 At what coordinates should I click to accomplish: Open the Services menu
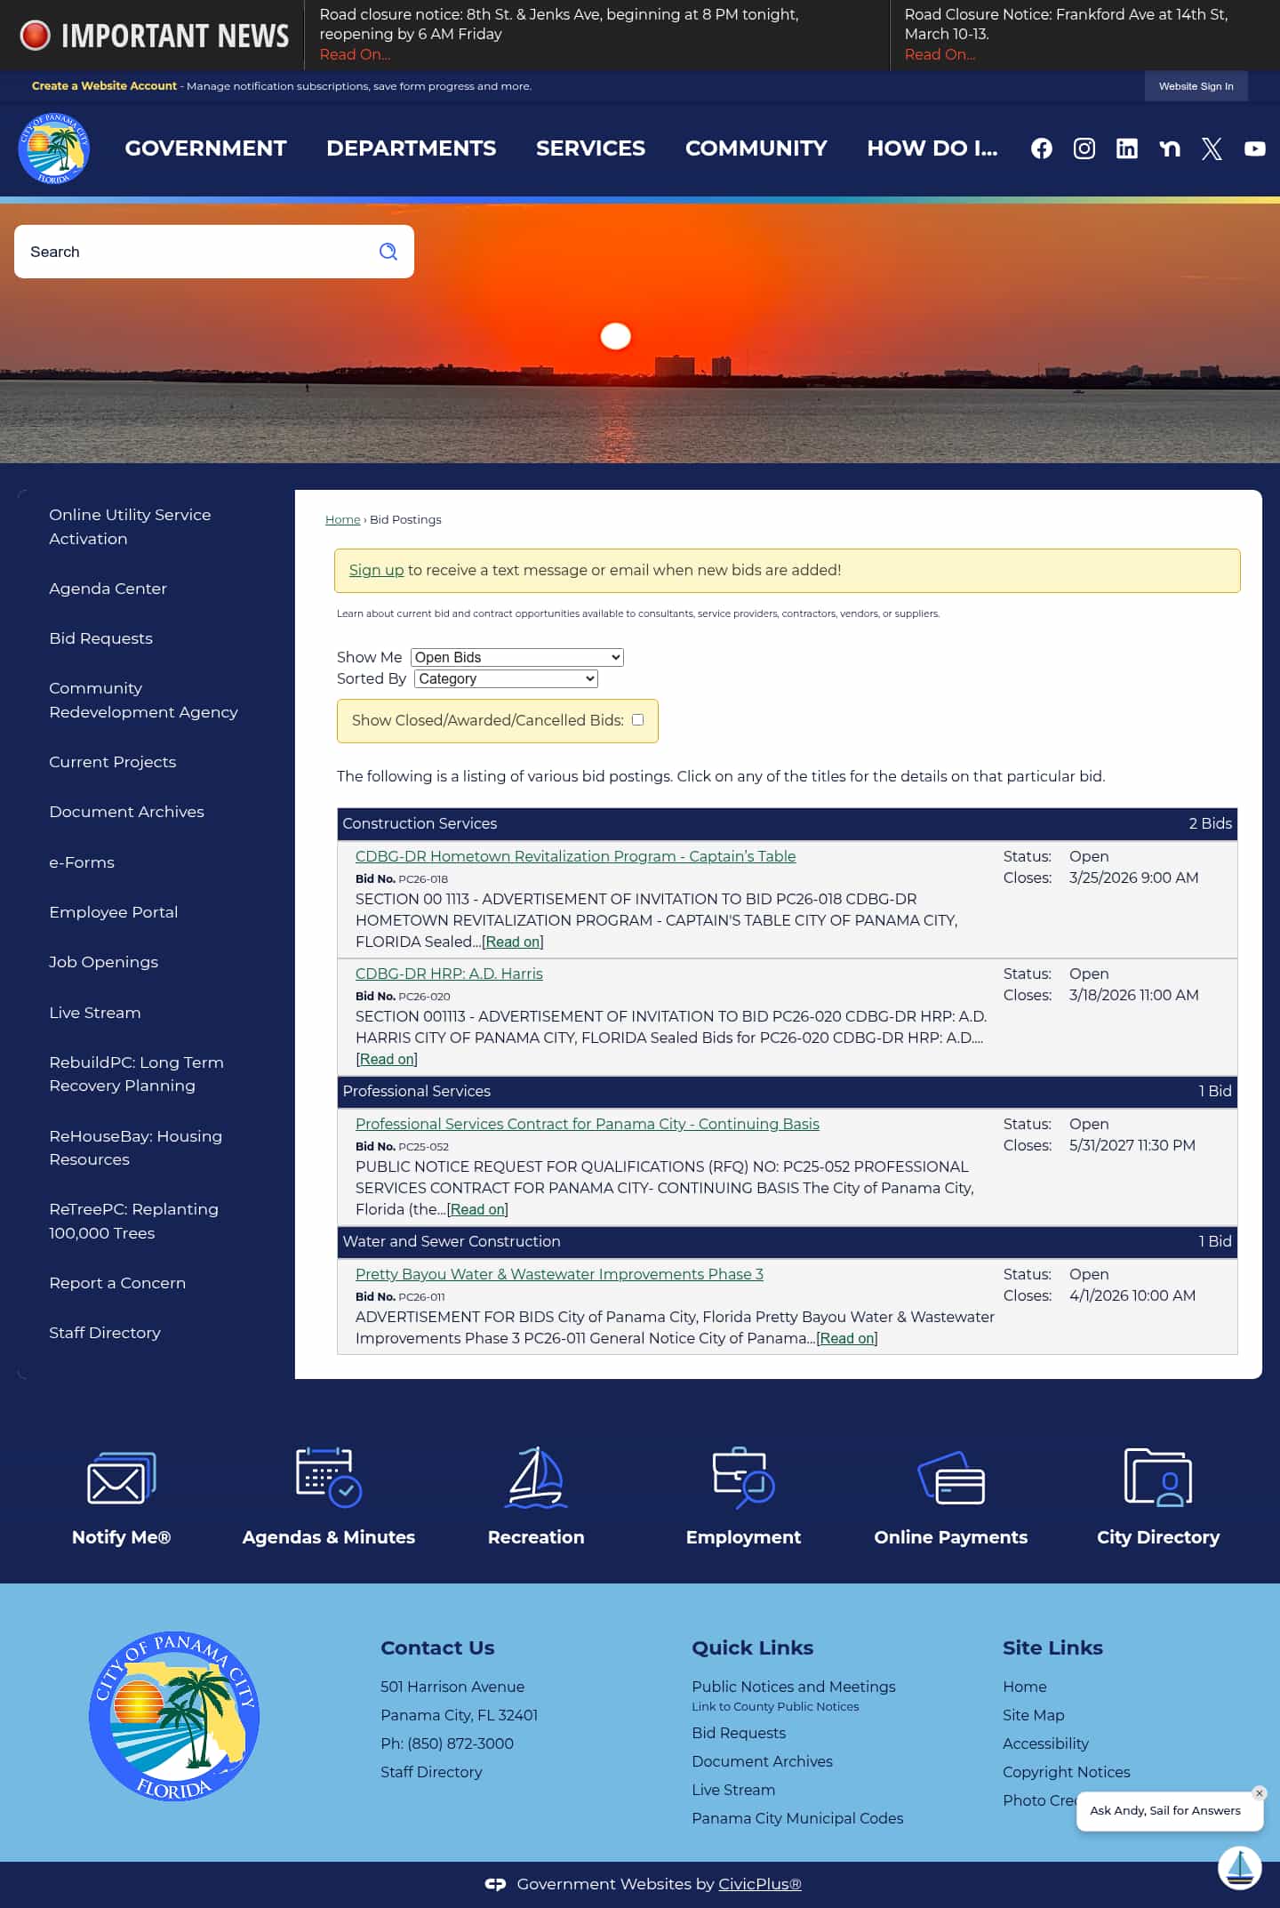pyautogui.click(x=590, y=148)
